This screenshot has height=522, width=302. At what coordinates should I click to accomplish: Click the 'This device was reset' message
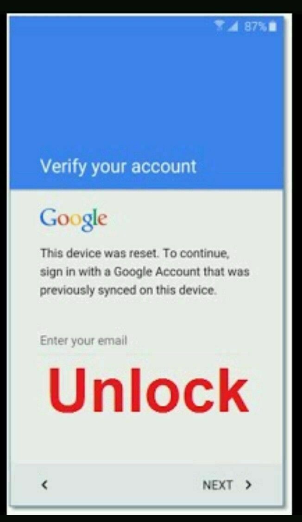point(134,254)
